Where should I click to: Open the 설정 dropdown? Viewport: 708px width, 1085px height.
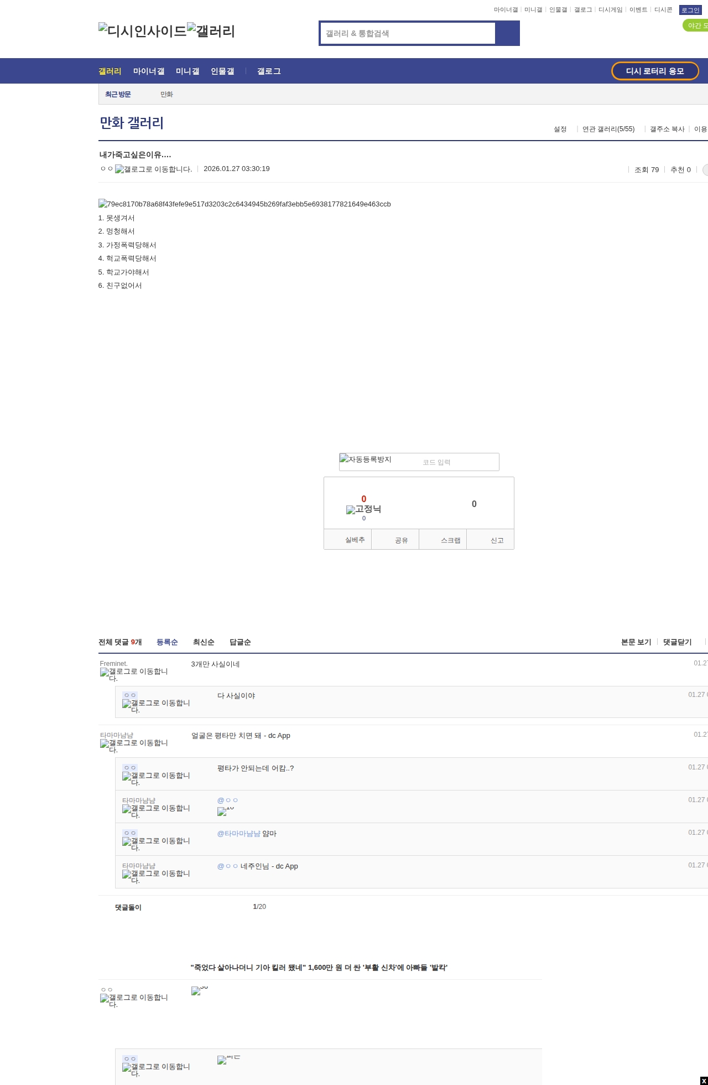point(560,129)
